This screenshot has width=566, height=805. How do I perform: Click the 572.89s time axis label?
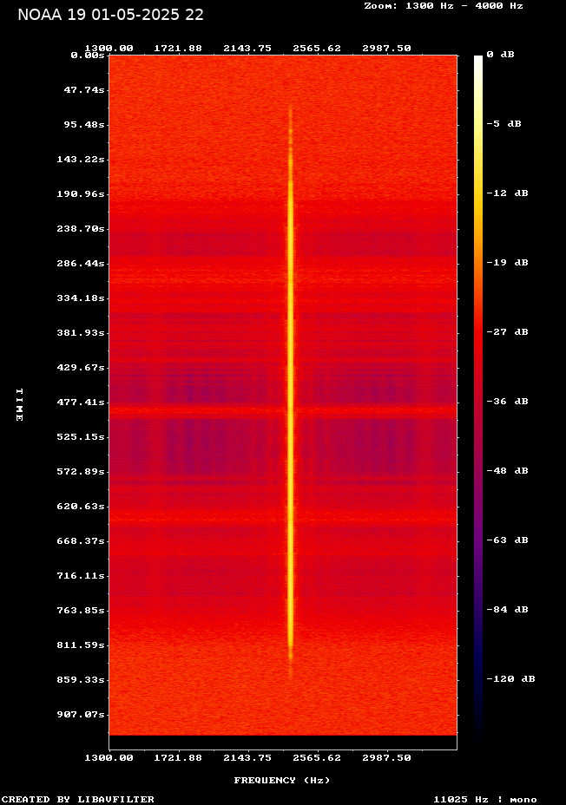pos(81,471)
